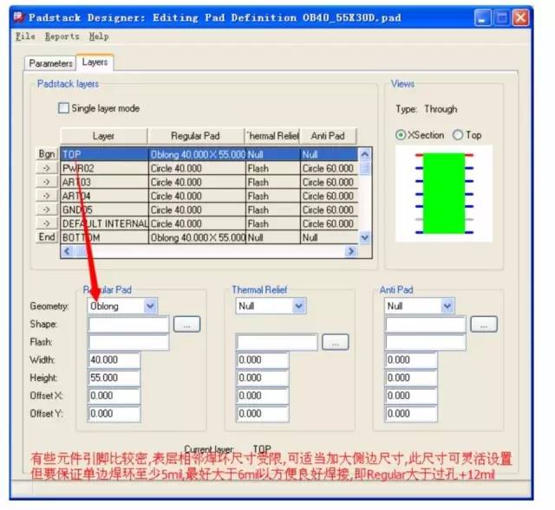
Task: Click the Anti Pad Offset Y field
Action: pyautogui.click(x=411, y=414)
